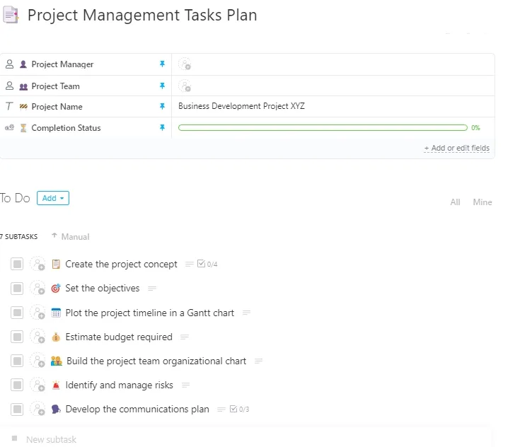This screenshot has height=447, width=532.
Task: Toggle status box for Plot the project timeline
Action: pyautogui.click(x=17, y=313)
